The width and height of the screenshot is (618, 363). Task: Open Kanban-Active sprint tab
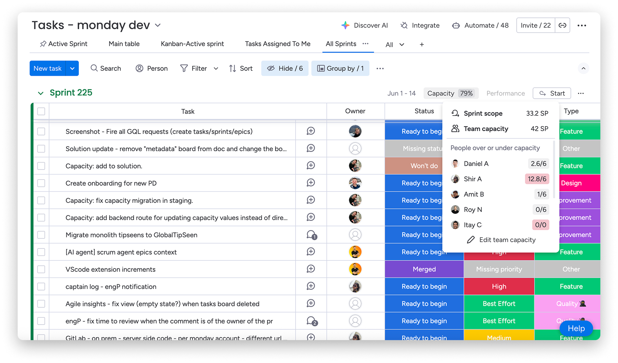click(192, 44)
